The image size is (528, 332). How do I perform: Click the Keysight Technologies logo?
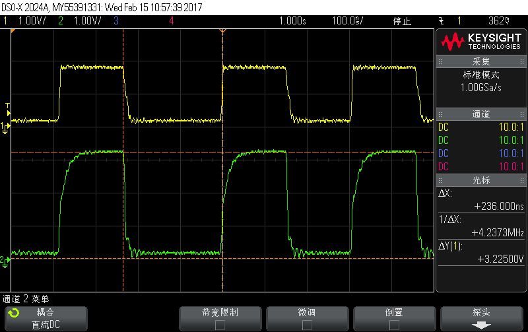click(x=481, y=42)
